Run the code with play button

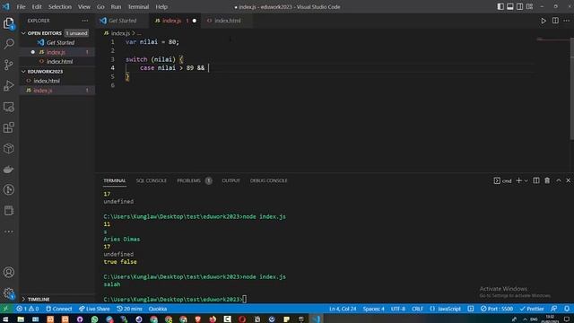tap(544, 21)
